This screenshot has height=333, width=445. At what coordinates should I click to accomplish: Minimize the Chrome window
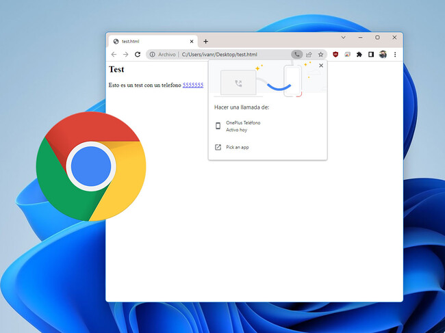click(x=360, y=38)
